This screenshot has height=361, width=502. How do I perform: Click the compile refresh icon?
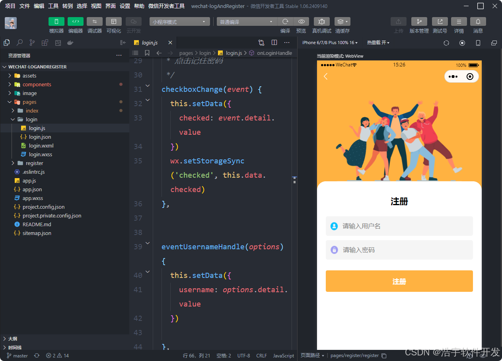[x=285, y=21]
